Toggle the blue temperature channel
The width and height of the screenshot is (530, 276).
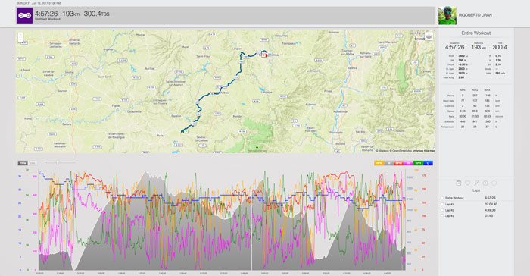428,163
